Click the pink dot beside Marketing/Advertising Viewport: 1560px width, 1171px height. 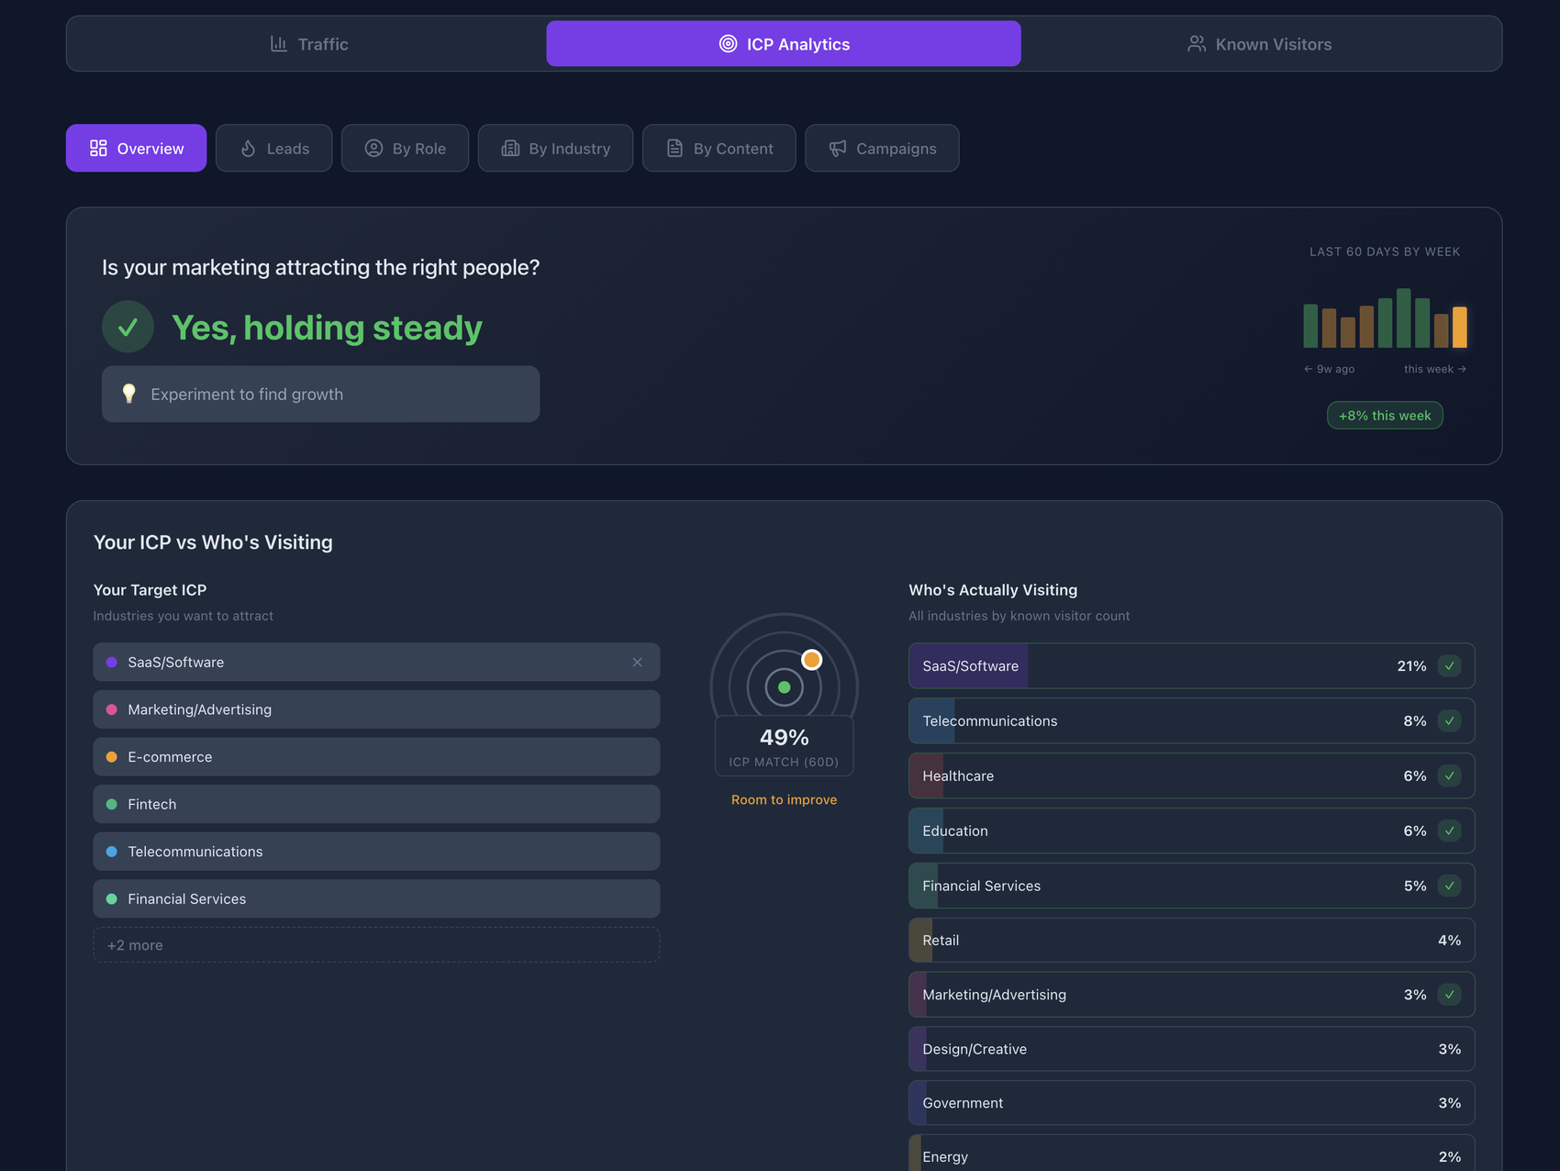point(112,709)
